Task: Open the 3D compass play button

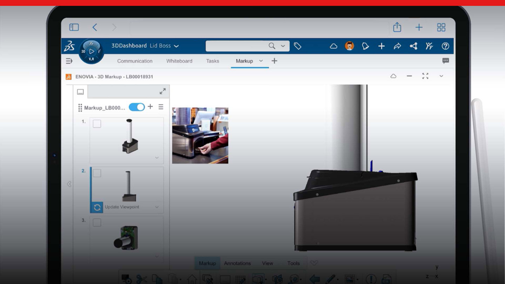Action: coord(92,51)
